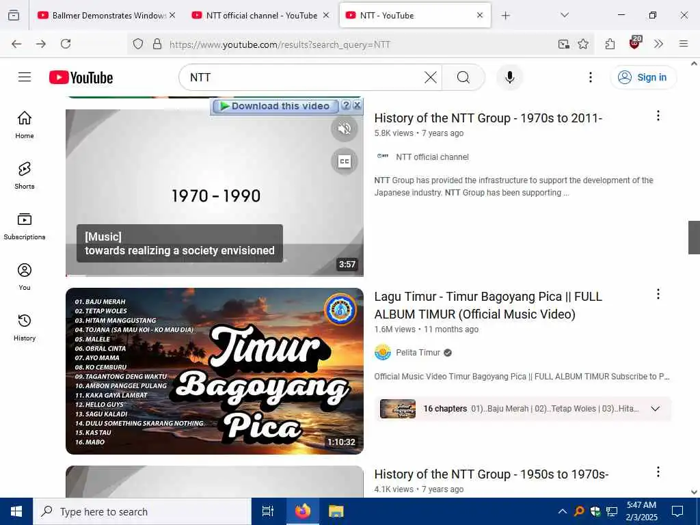
Task: Expand the 16 chapters list
Action: click(x=655, y=409)
